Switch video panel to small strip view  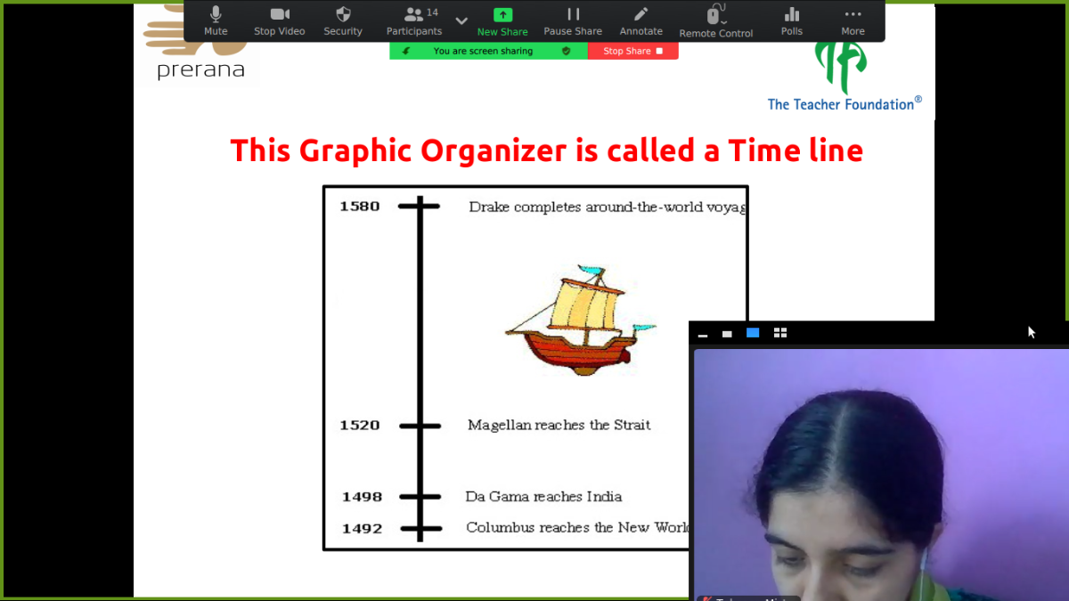pyautogui.click(x=727, y=334)
